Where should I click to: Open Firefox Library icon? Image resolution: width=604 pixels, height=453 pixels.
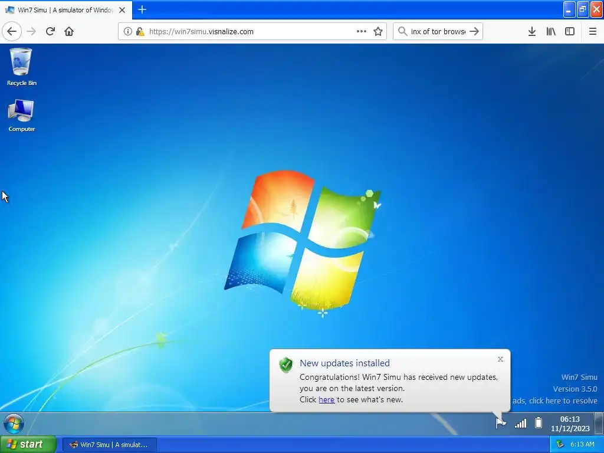(551, 31)
